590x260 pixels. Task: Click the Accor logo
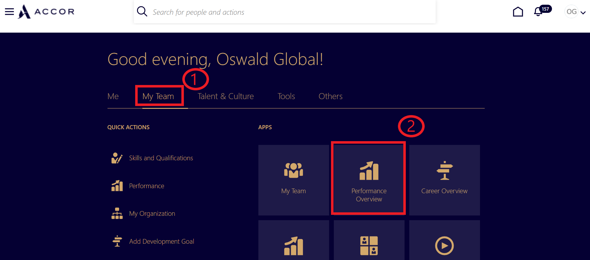[46, 12]
